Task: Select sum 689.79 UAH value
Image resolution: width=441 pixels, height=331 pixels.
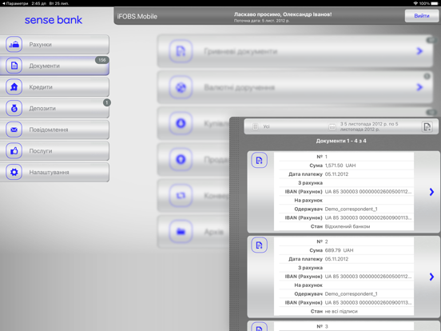Action: tap(339, 250)
